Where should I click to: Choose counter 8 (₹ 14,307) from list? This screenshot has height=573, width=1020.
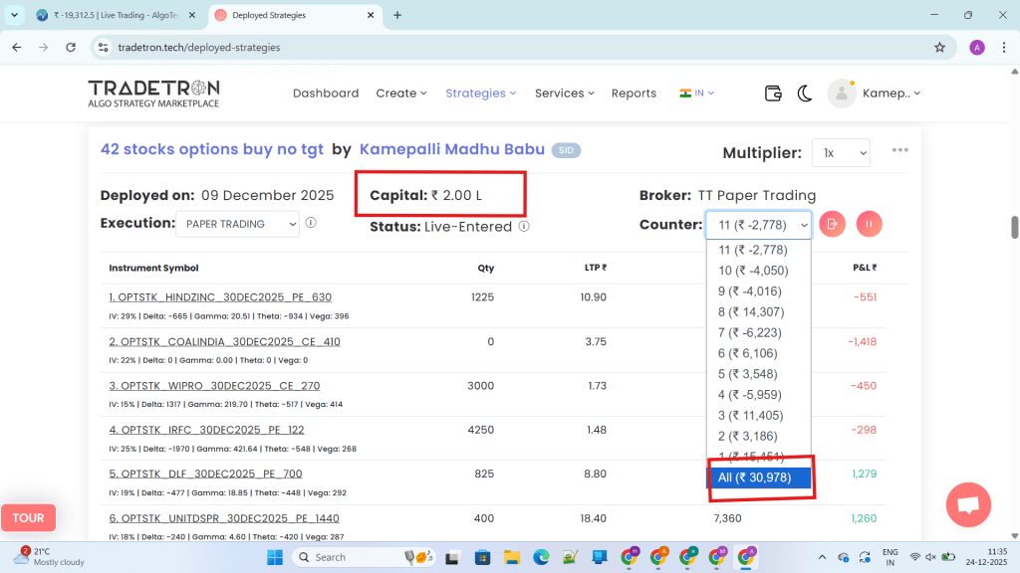(751, 311)
